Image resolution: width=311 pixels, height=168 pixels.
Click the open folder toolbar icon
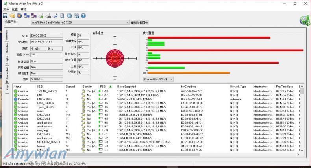coord(12,16)
